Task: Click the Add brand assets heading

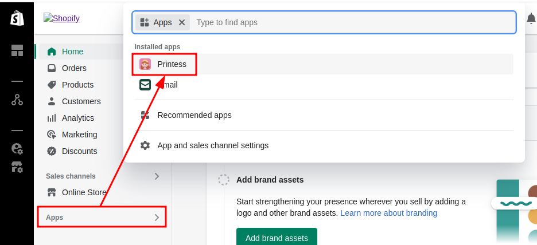Action: 270,180
